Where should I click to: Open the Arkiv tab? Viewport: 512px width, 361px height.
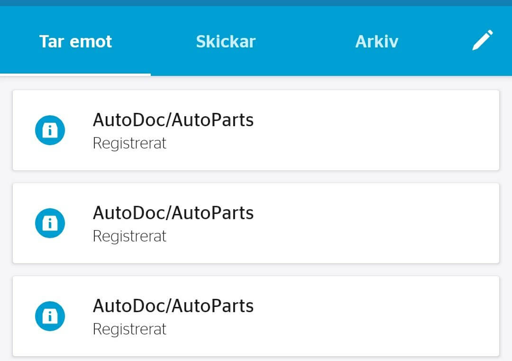(x=376, y=41)
